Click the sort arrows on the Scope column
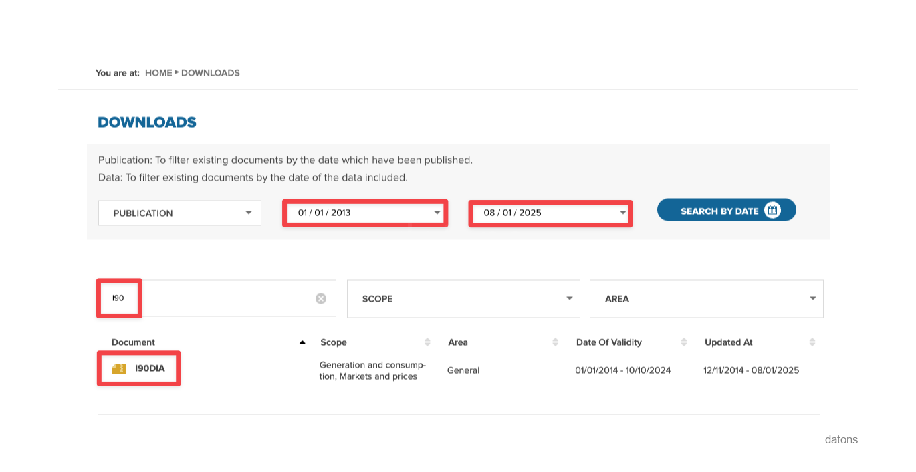This screenshot has width=916, height=472. pyautogui.click(x=428, y=342)
